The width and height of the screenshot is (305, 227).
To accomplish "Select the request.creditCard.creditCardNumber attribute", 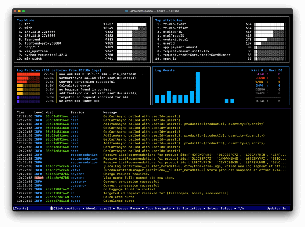I will point(196,55).
